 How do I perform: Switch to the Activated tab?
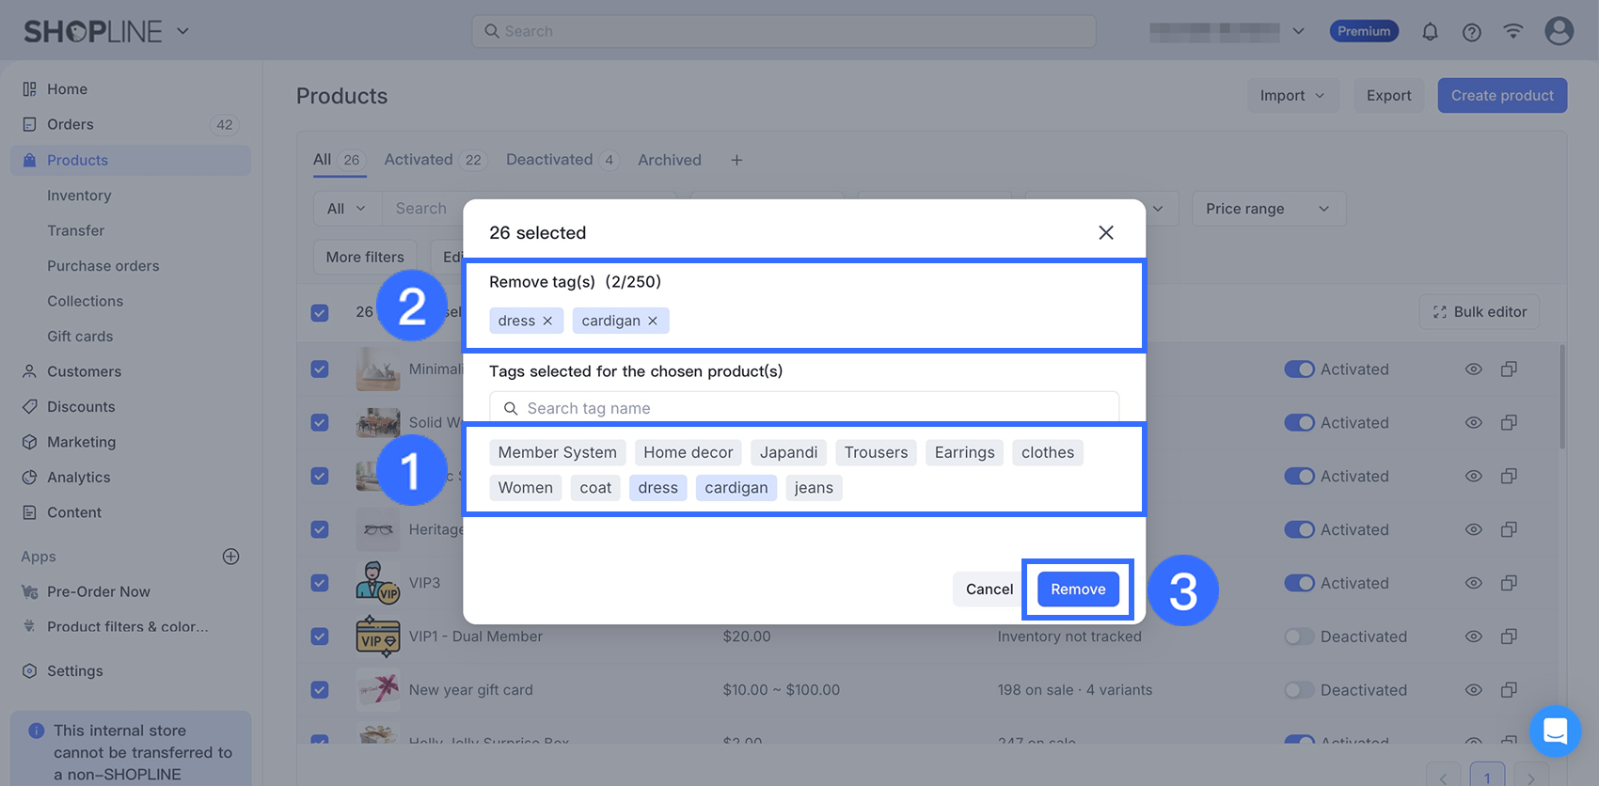coord(434,160)
